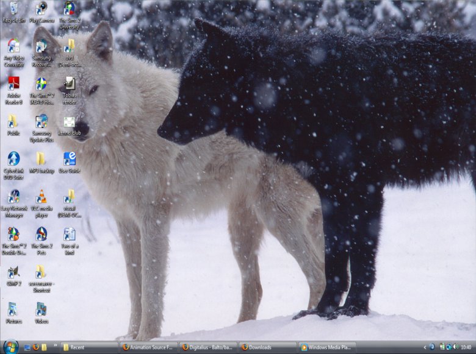Switch to the Downloads taskbar button
The image size is (476, 354).
(x=268, y=347)
